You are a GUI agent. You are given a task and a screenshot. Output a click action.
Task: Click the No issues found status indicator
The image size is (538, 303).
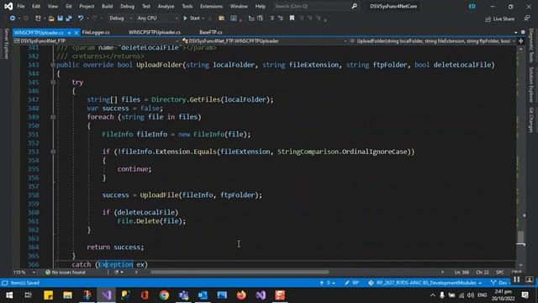[x=66, y=272]
